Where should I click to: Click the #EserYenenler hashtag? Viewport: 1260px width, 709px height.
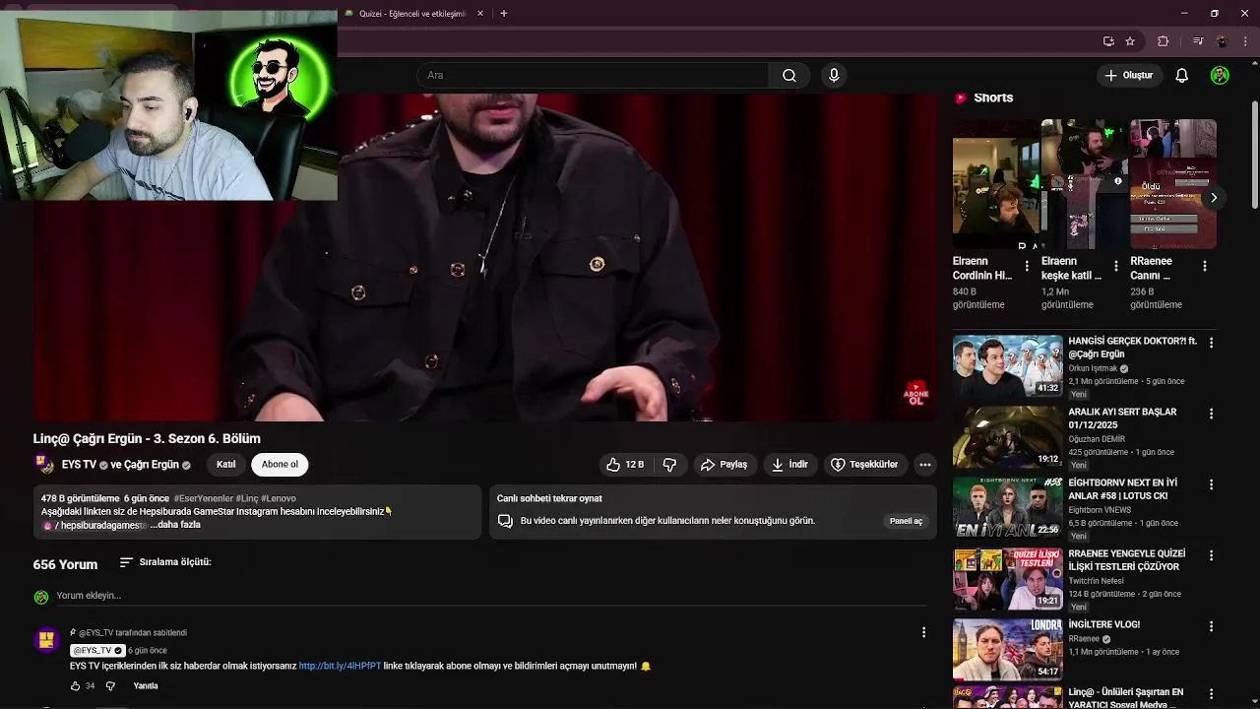[203, 498]
